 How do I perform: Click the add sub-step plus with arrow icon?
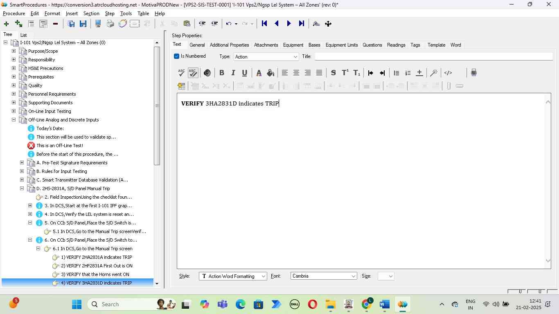click(18, 24)
